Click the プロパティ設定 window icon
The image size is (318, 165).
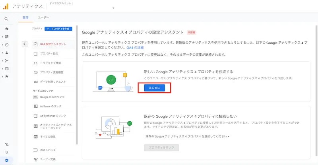[35, 54]
